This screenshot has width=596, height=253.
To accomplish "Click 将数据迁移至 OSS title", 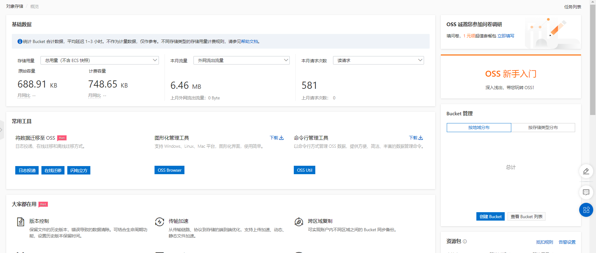I will (x=35, y=138).
